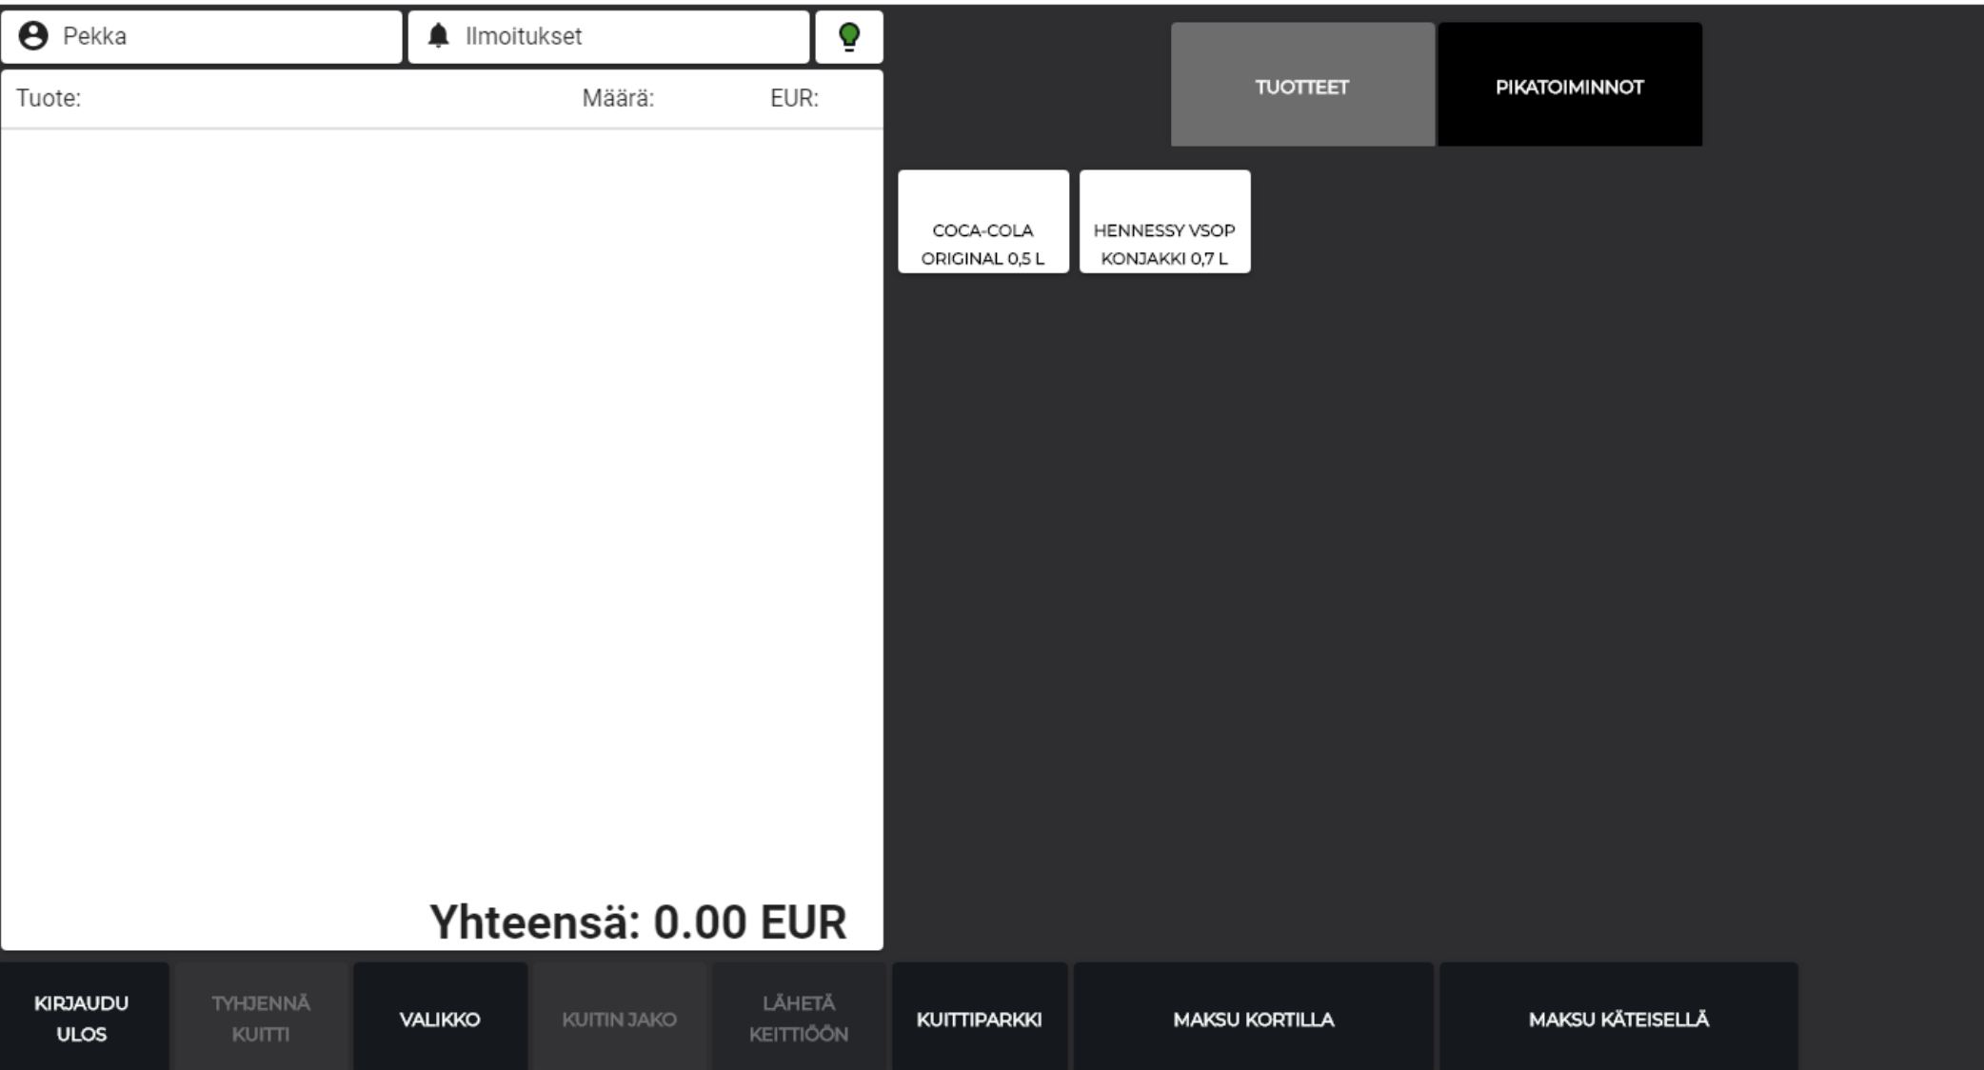Add Coca-Cola Original 0,5 L product

tap(982, 223)
